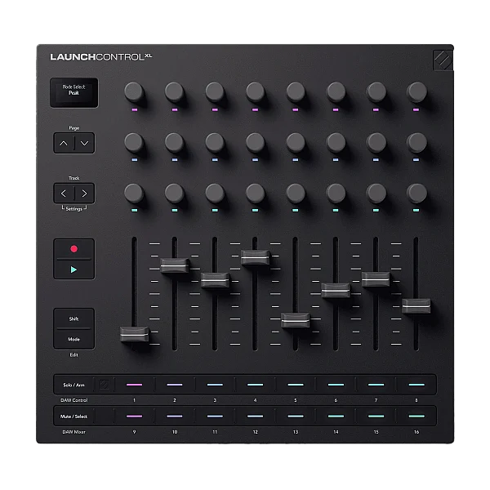Toggle track button 6 in Solo/Arm row
This screenshot has width=490, height=490.
[x=336, y=385]
